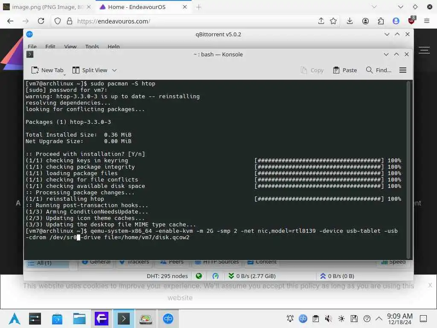Open qBittorrent View menu
Viewport: 437px width, 328px height.
coord(70,46)
